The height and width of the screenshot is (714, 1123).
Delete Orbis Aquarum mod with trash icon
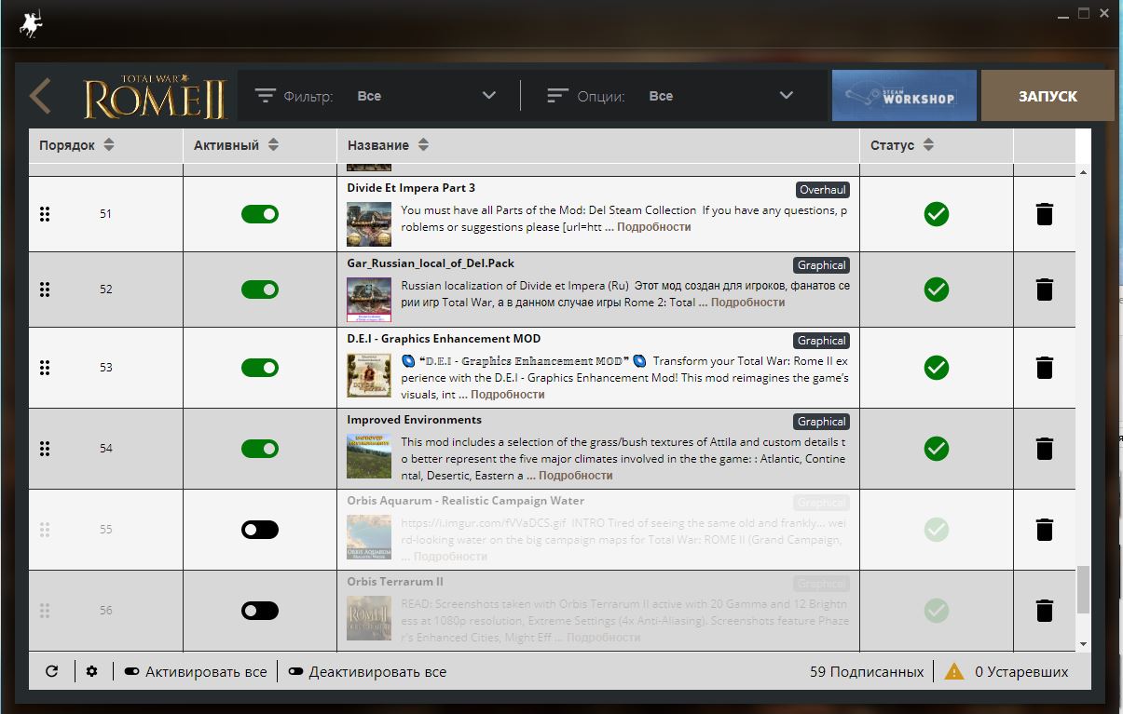pyautogui.click(x=1045, y=530)
